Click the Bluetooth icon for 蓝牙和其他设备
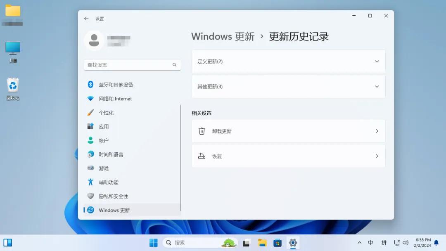 click(90, 85)
